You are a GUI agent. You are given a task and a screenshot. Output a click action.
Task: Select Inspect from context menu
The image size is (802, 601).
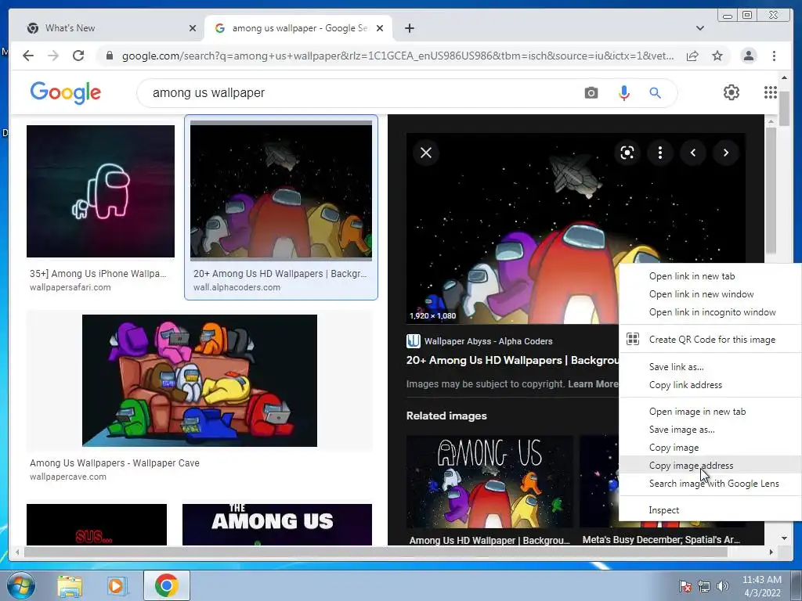(x=710, y=510)
